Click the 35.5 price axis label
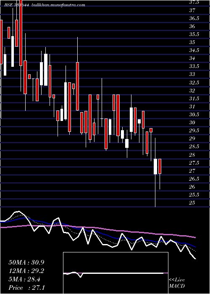Screen dimensions: 210x294 [194, 34]
